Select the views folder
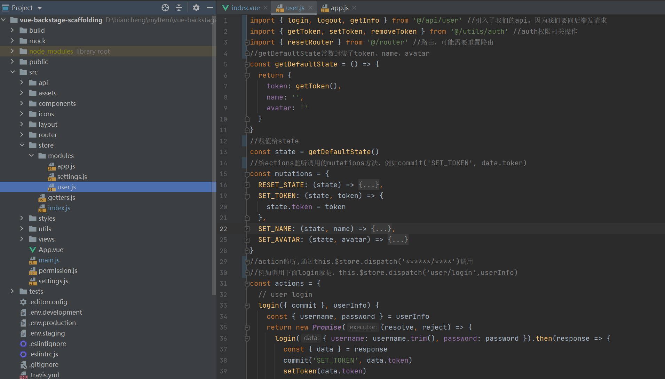Viewport: 665px width, 379px height. tap(47, 239)
